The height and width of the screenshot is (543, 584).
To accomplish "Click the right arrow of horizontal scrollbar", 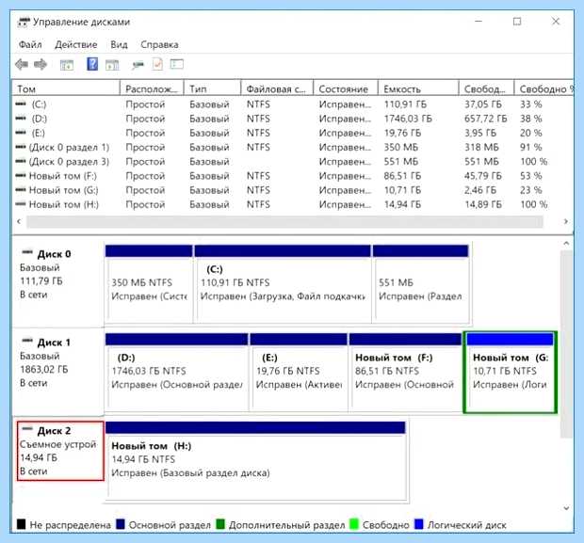I will click(x=566, y=221).
